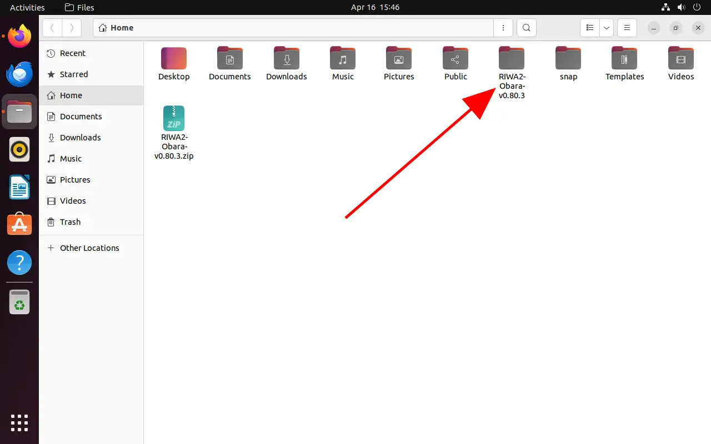Open the snap folder
This screenshot has width=711, height=444.
568,59
